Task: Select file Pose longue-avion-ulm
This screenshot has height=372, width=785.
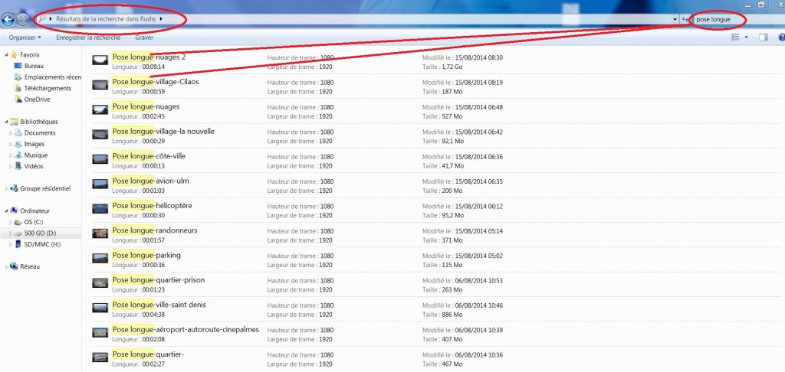Action: click(151, 181)
